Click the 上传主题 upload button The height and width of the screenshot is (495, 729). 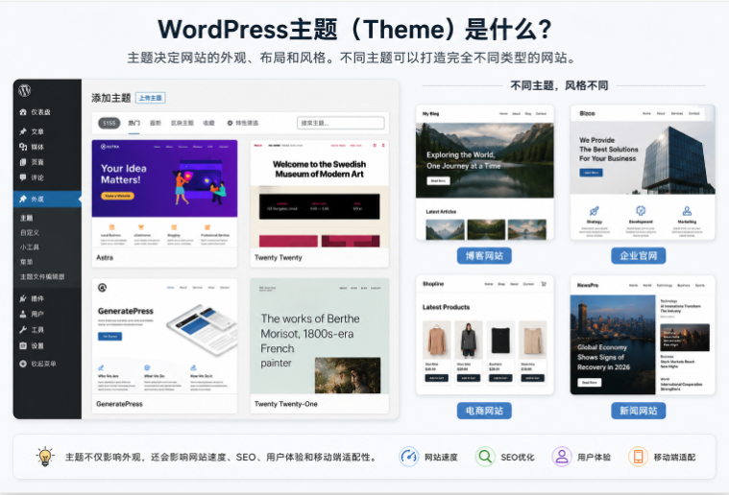click(151, 98)
